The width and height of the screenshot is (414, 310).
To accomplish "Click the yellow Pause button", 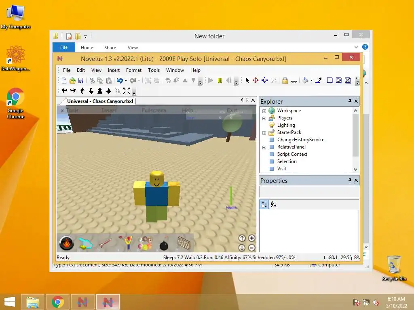I will point(220,80).
